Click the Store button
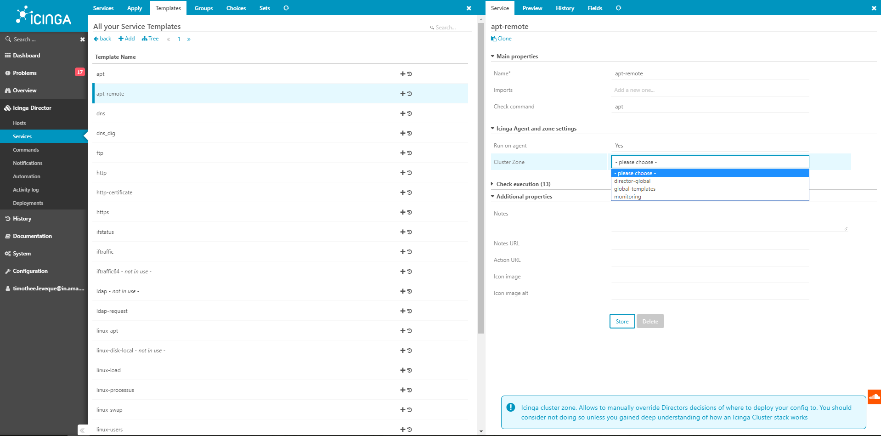Screen dimensions: 881x436 (622, 321)
